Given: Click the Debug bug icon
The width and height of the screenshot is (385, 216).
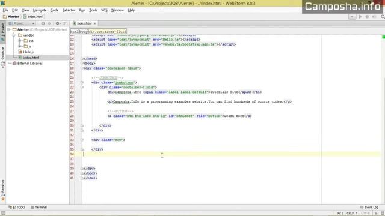Looking at the screenshot, I should point(367,17).
